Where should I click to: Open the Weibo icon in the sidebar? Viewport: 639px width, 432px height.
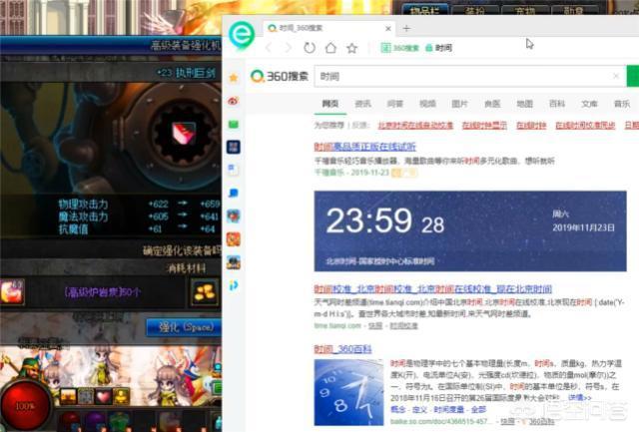click(233, 101)
